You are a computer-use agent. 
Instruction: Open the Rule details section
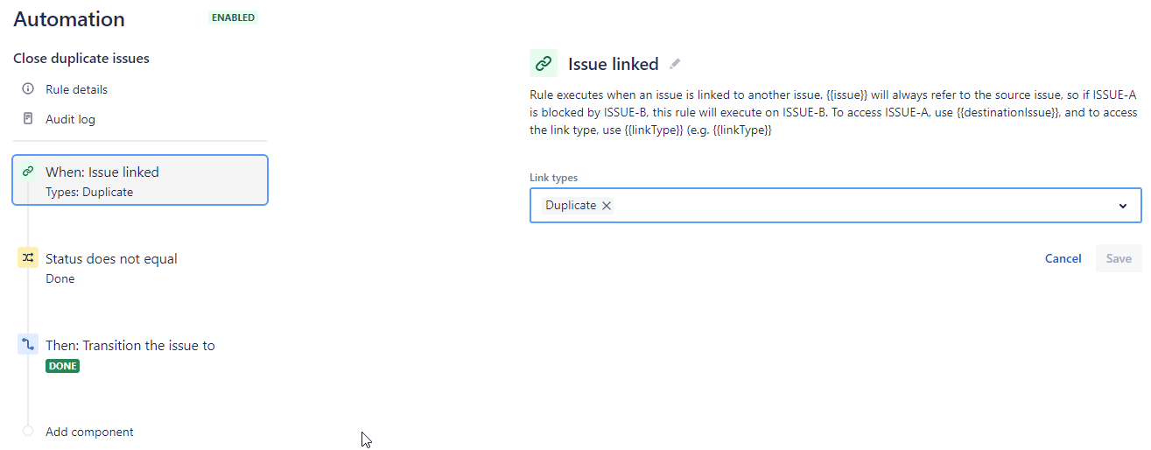[77, 89]
